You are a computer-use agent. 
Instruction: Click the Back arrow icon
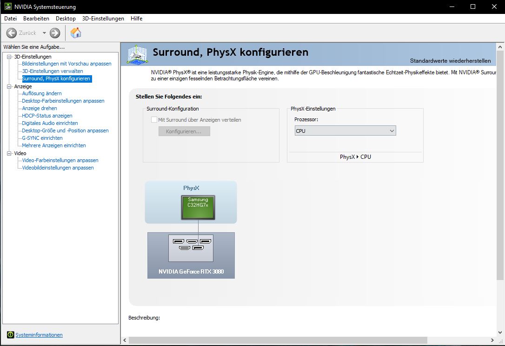[11, 33]
